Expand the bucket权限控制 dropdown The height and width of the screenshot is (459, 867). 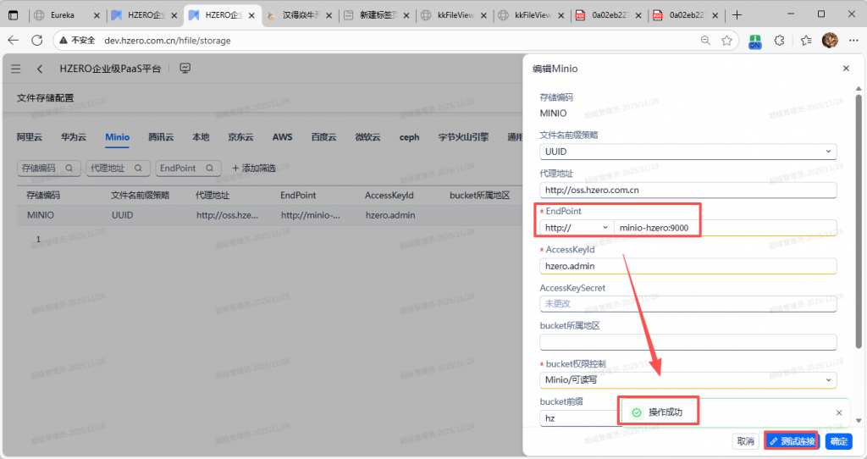827,380
